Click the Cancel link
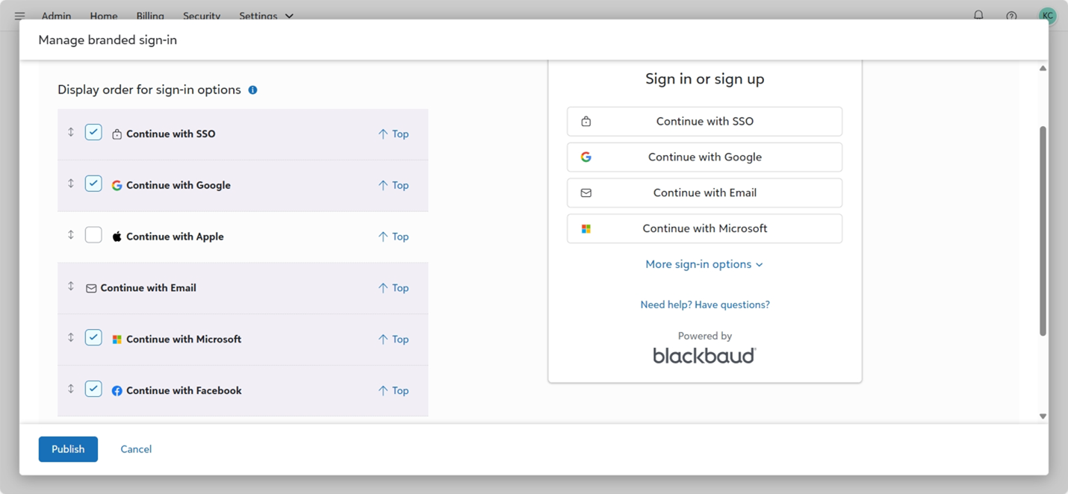Image resolution: width=1068 pixels, height=494 pixels. 136,449
